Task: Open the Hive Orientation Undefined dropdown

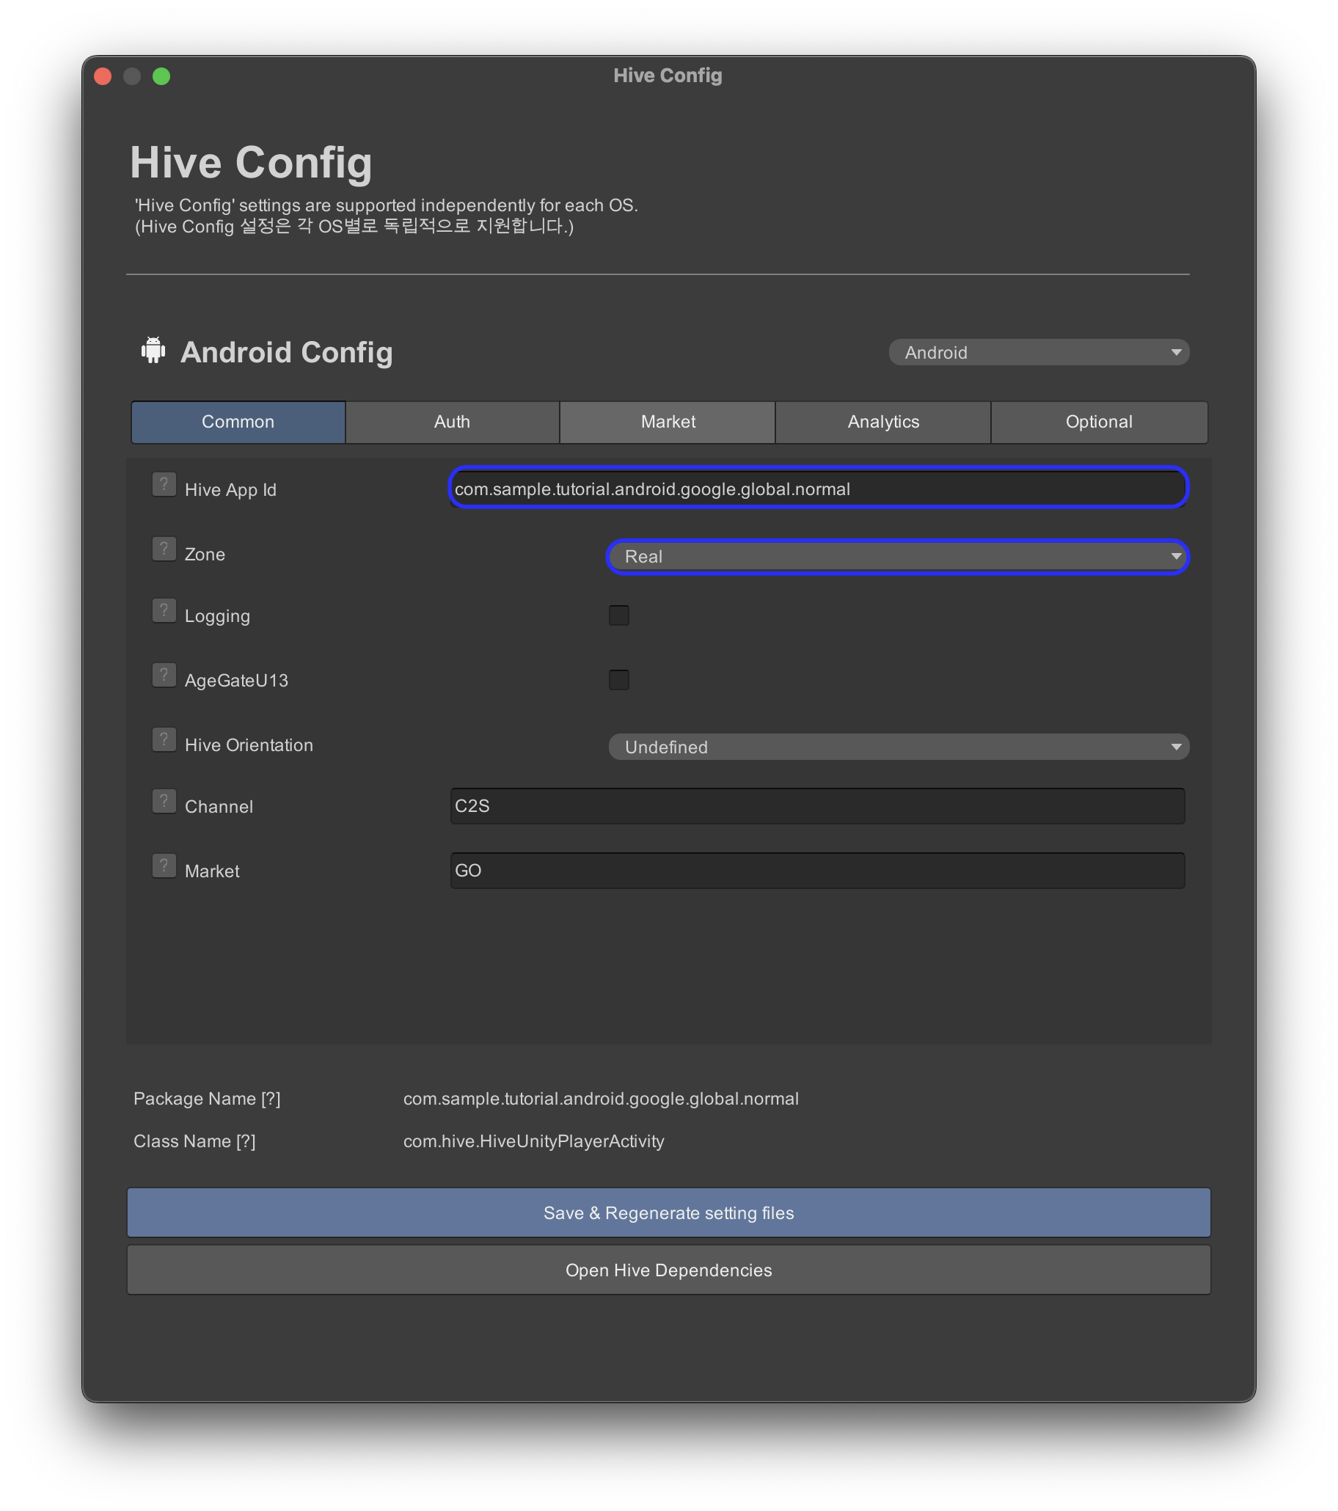Action: [x=897, y=747]
